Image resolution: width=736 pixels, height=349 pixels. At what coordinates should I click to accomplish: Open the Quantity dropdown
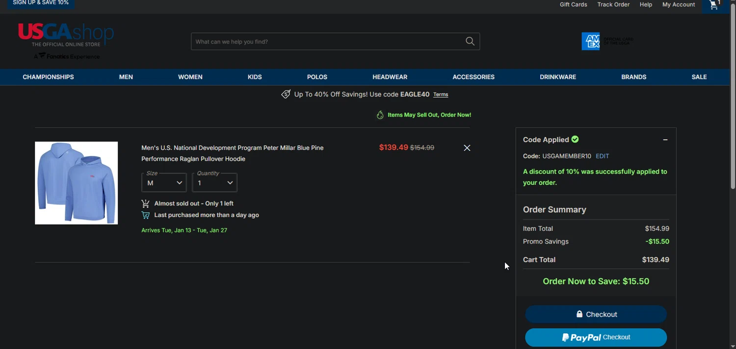click(x=215, y=183)
